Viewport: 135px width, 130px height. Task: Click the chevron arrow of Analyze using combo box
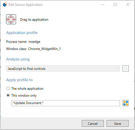(117, 68)
